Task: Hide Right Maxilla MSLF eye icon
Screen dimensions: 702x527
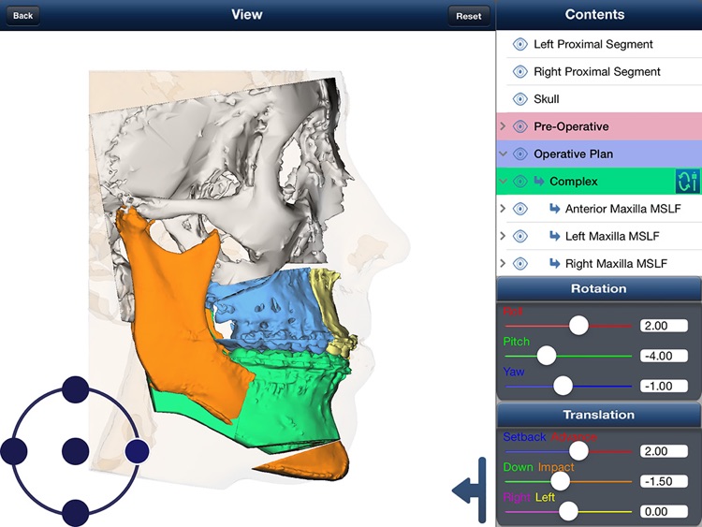Action: point(519,264)
